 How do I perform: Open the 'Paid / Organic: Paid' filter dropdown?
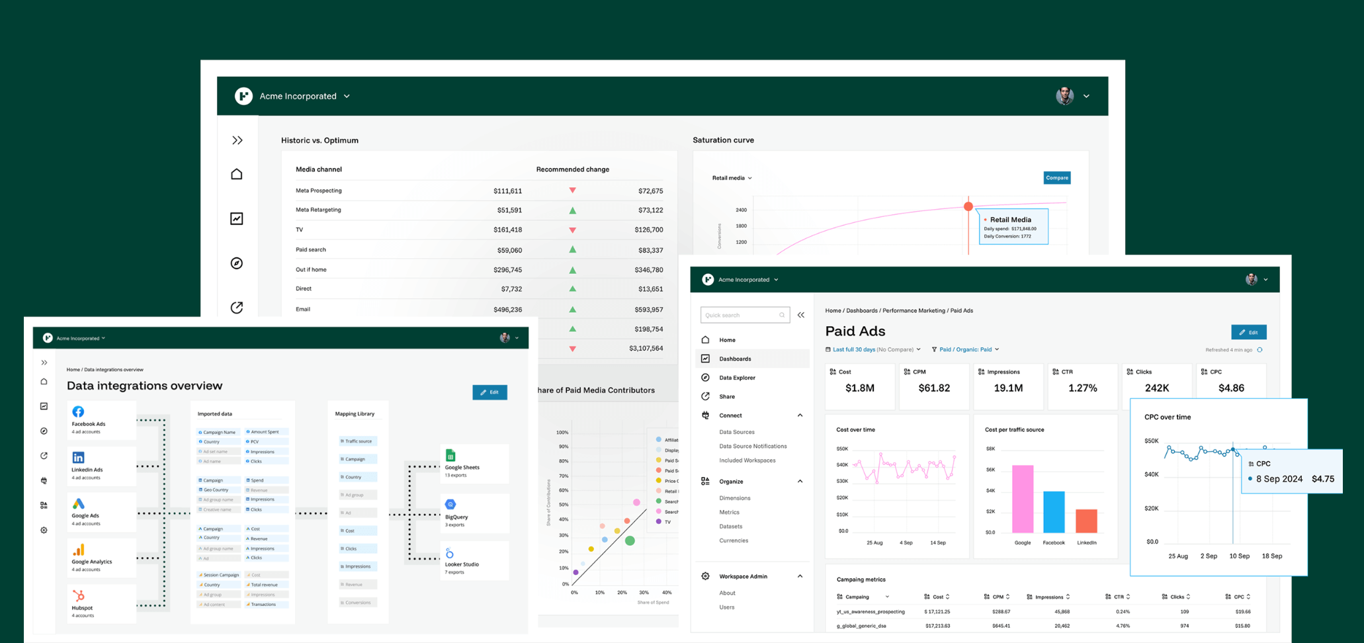pos(965,349)
